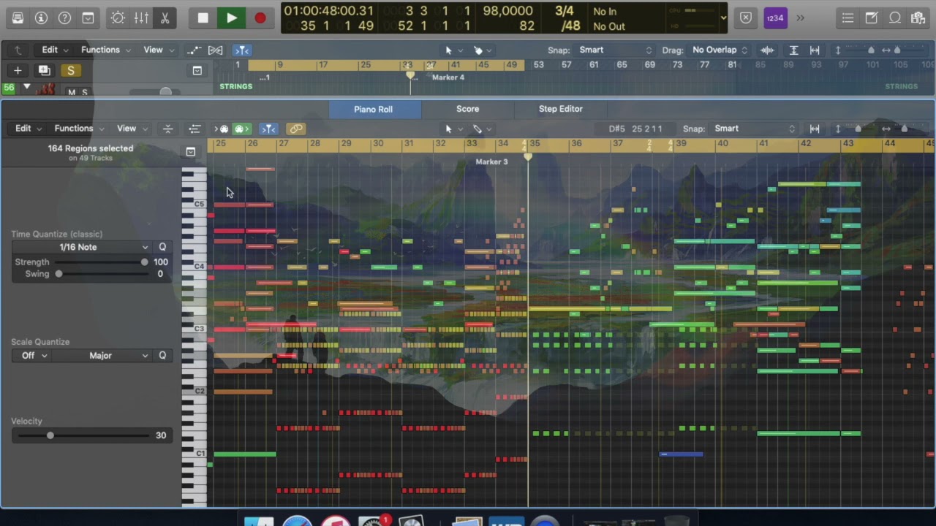Toggle the Editors scissors button

165,18
